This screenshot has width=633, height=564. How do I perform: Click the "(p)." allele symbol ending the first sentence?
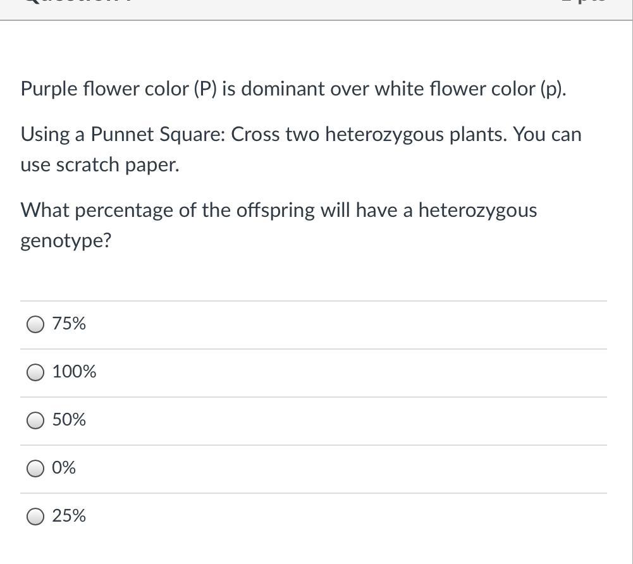pyautogui.click(x=553, y=89)
